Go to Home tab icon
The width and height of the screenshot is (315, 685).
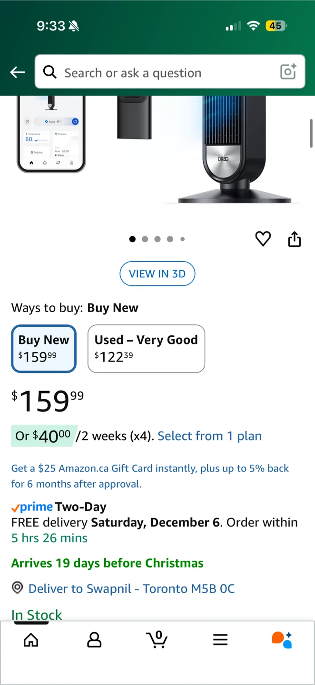tap(31, 640)
